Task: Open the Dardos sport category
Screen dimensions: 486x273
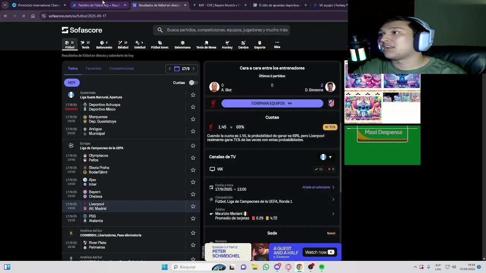Action: (x=243, y=45)
